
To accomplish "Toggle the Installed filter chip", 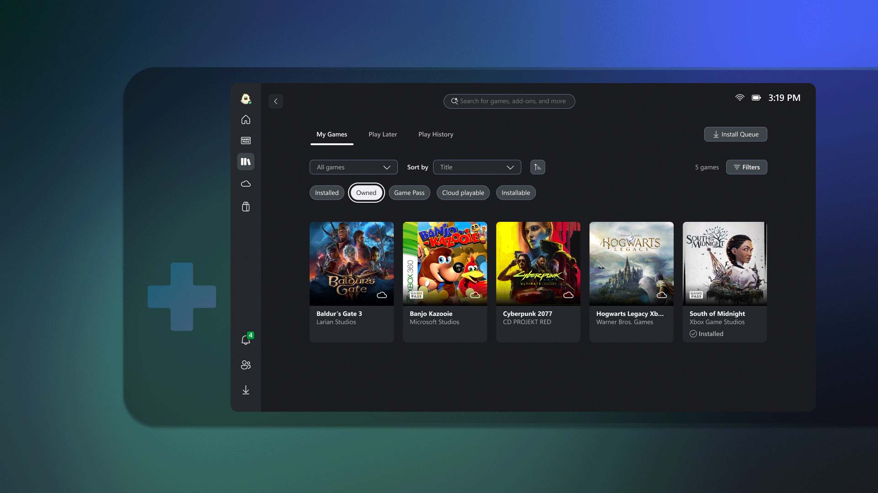I will click(x=327, y=193).
